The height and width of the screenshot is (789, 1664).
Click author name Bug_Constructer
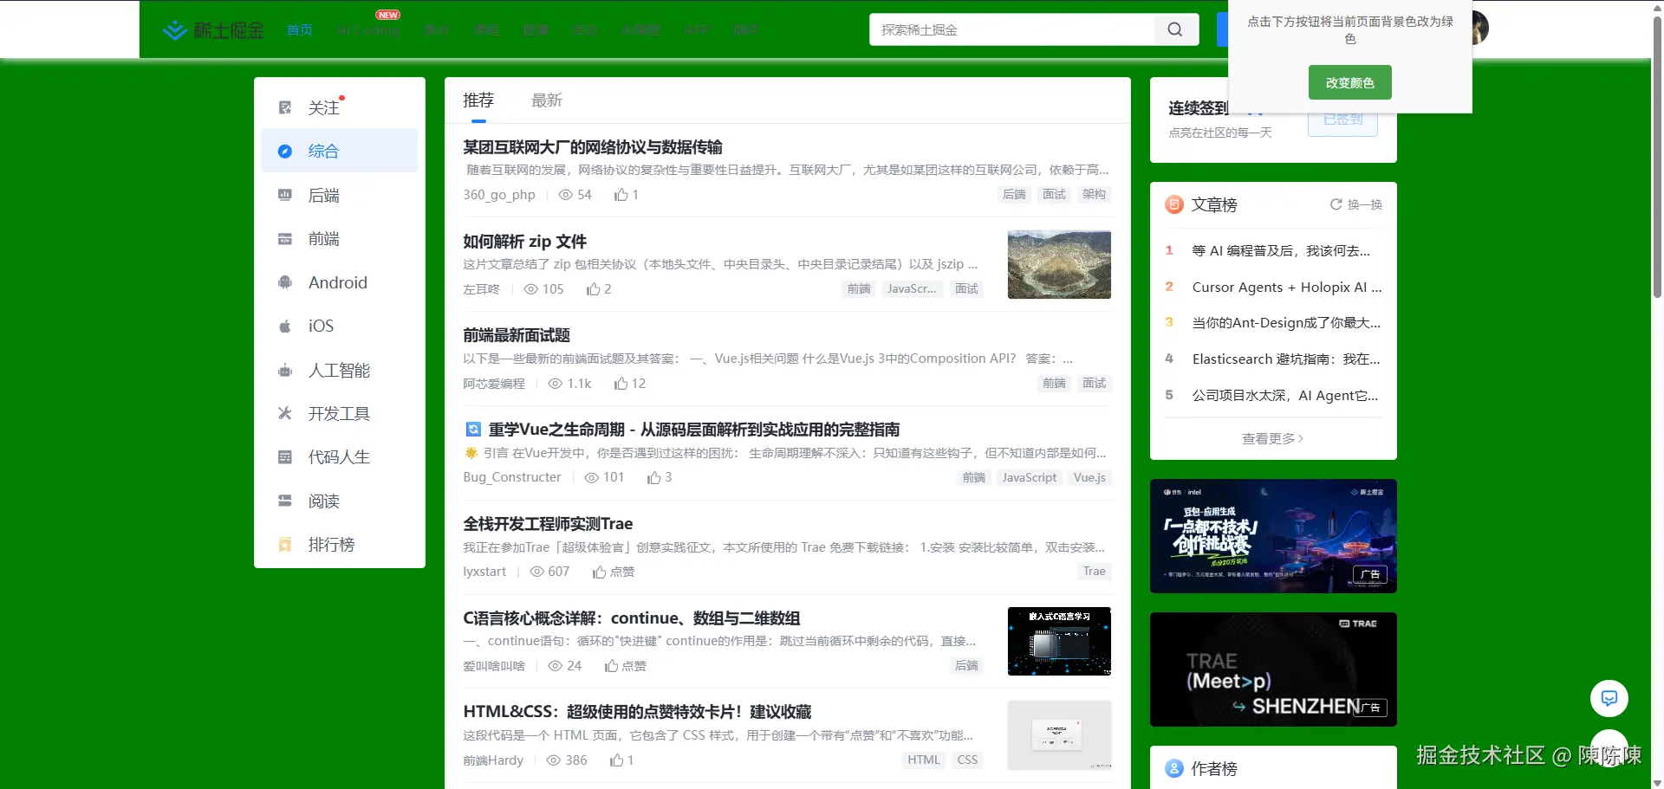pos(512,477)
